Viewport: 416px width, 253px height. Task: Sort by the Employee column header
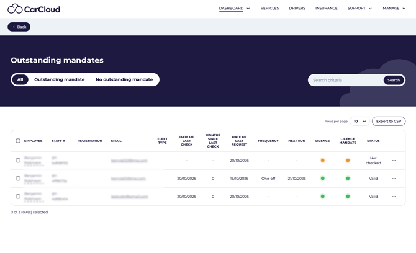(x=33, y=141)
